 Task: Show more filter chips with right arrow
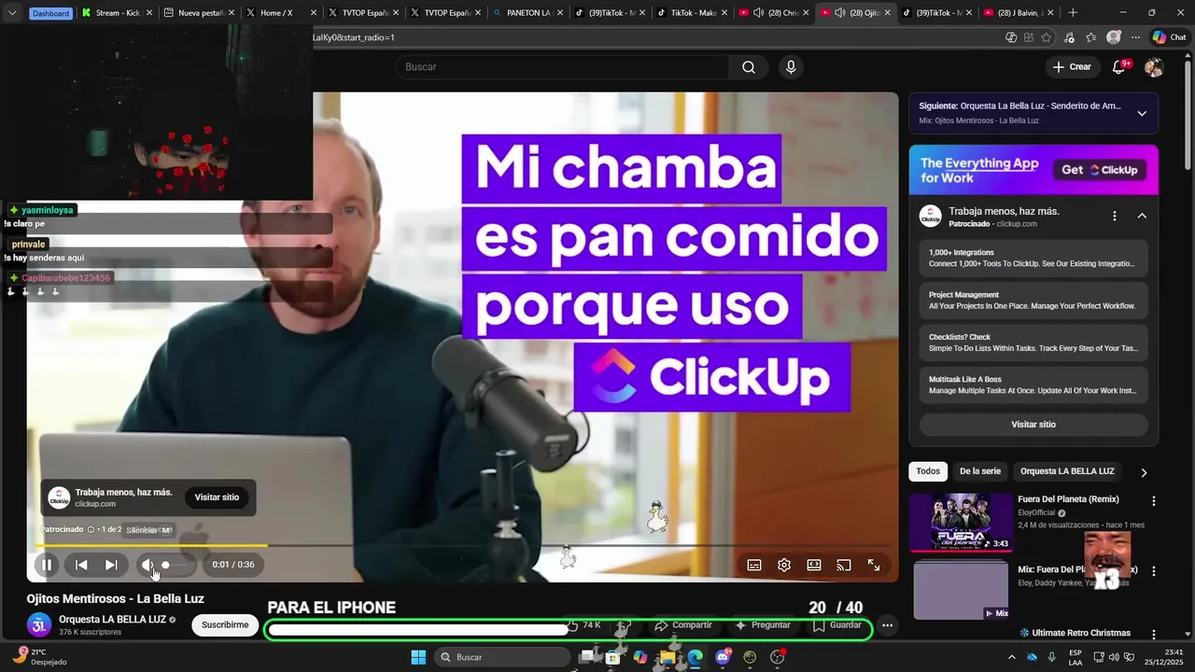1144,472
